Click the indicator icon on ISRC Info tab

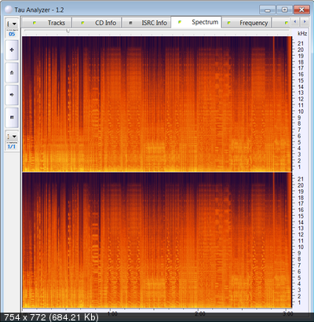tap(130, 23)
